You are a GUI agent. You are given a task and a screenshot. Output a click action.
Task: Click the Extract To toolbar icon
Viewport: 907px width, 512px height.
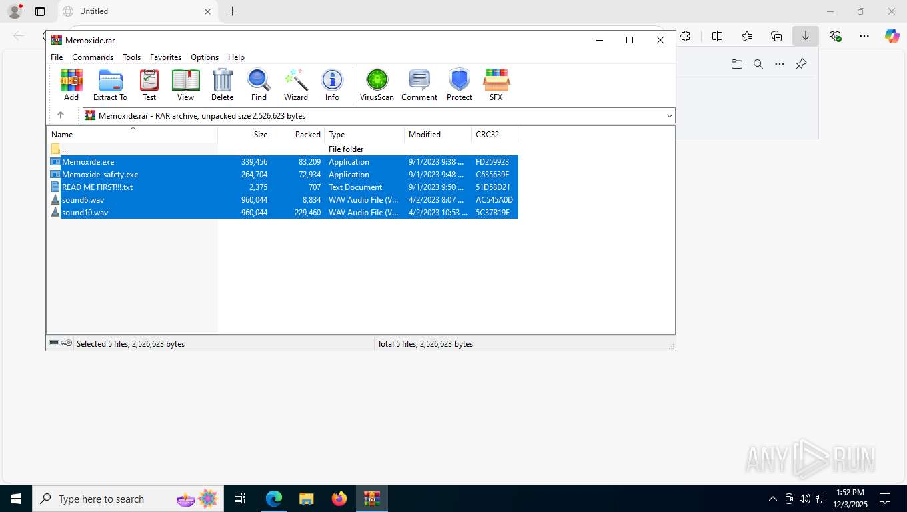pos(110,85)
